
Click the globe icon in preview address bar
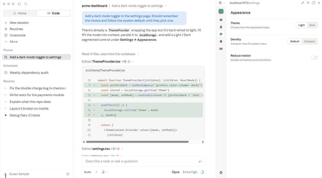pos(220,3)
